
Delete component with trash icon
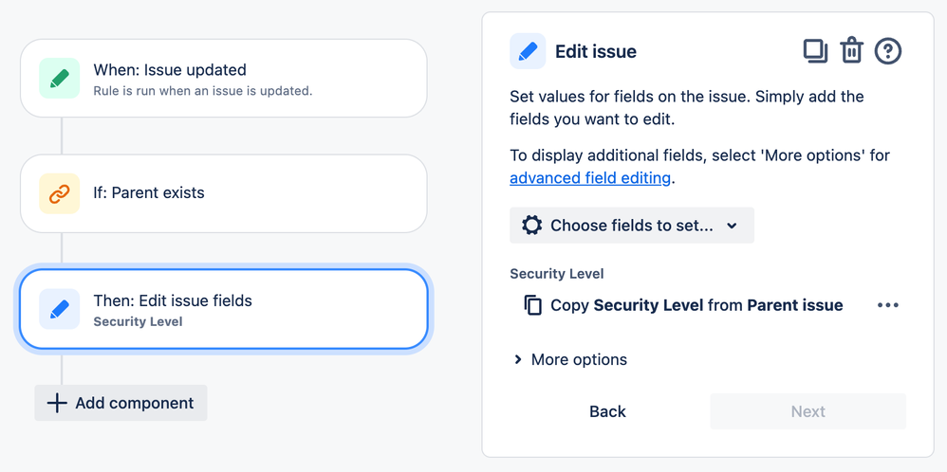click(851, 50)
